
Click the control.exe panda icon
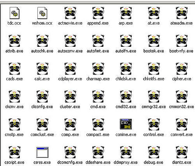click(154, 124)
